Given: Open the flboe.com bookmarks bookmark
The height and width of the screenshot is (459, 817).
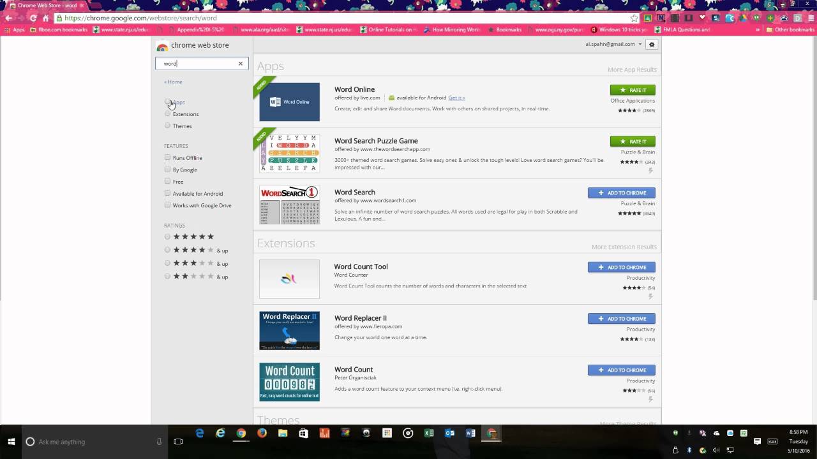Looking at the screenshot, I should pyautogui.click(x=59, y=29).
